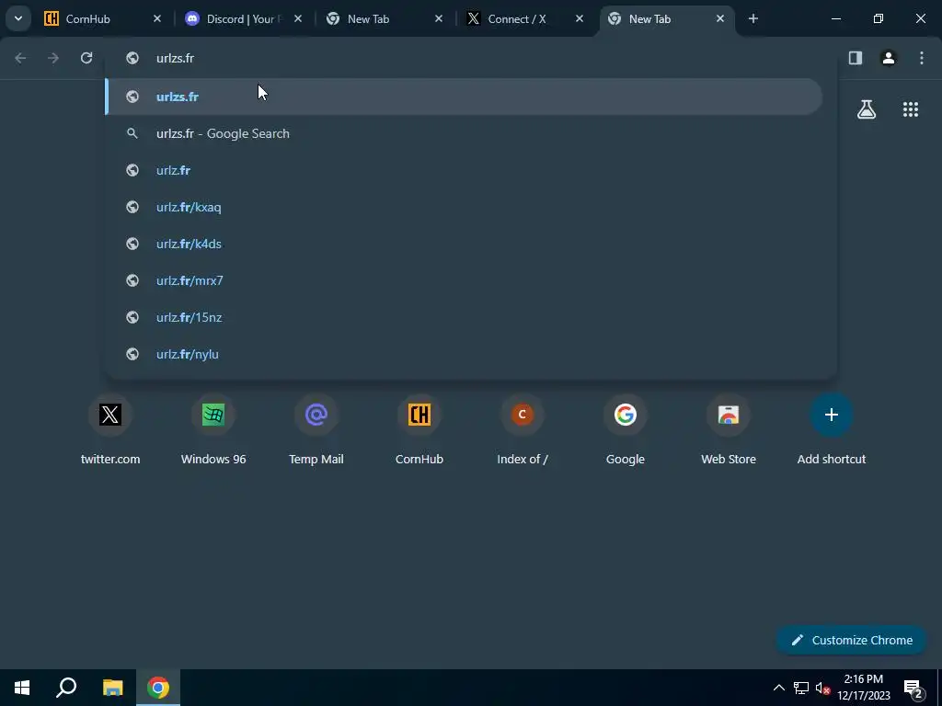
Task: Close the active New Tab
Action: coord(719,18)
